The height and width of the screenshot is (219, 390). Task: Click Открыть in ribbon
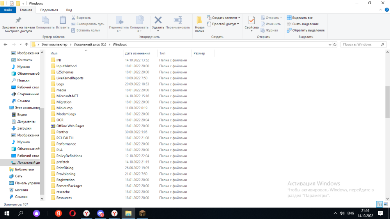click(271, 18)
